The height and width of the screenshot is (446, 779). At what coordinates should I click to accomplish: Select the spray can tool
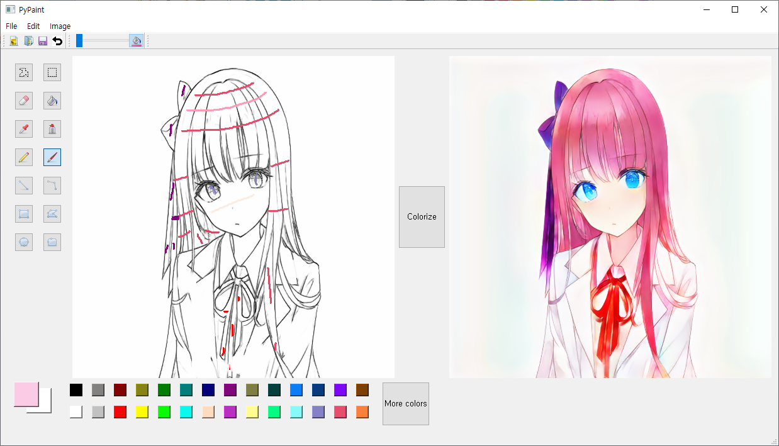[x=52, y=129]
